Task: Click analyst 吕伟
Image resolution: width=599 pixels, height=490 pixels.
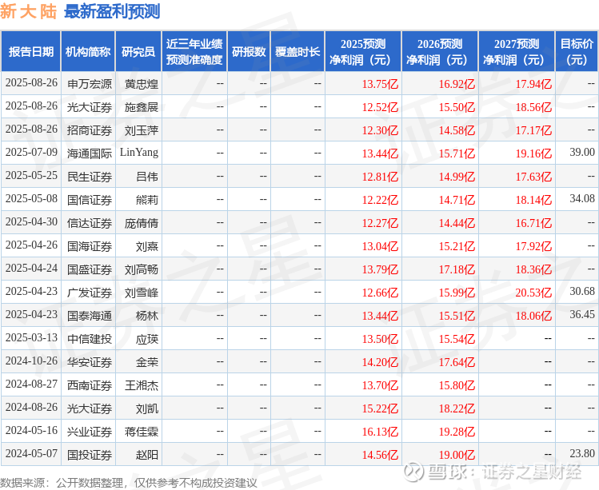Action: coord(147,177)
